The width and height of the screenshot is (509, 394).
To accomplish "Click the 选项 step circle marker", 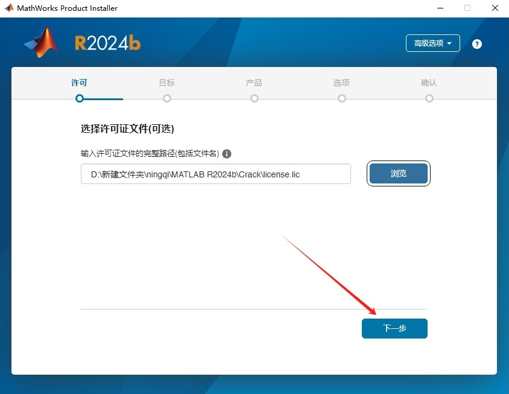I will (341, 98).
